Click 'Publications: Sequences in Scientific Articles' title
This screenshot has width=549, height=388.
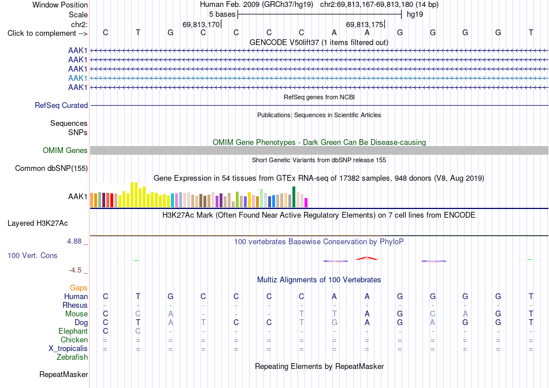(x=319, y=115)
